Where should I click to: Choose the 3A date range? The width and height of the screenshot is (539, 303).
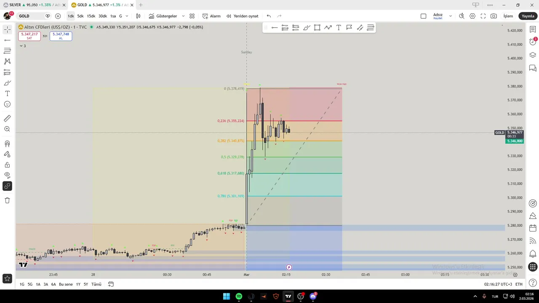pos(46,284)
